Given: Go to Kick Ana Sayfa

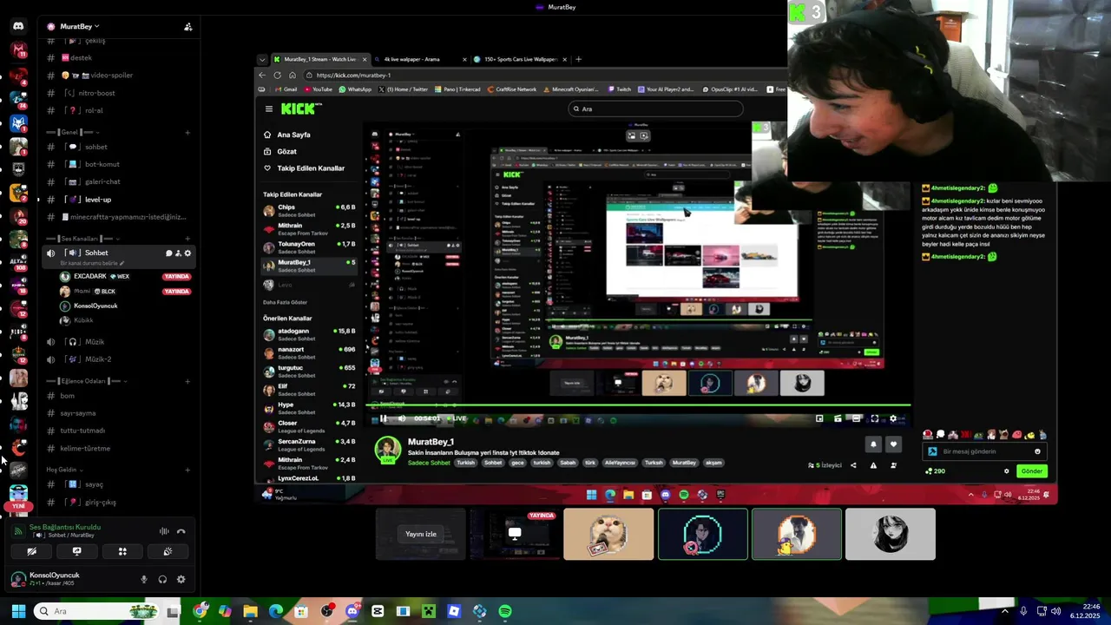Looking at the screenshot, I should point(287,135).
